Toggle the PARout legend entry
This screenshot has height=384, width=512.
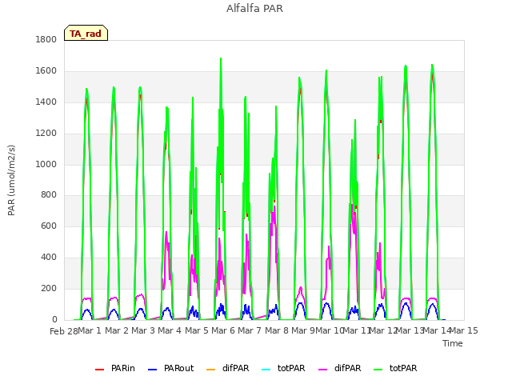coord(170,368)
